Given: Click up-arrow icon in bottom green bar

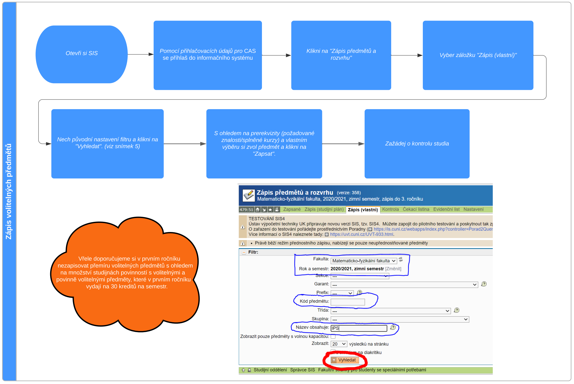Looking at the screenshot, I should (x=243, y=370).
